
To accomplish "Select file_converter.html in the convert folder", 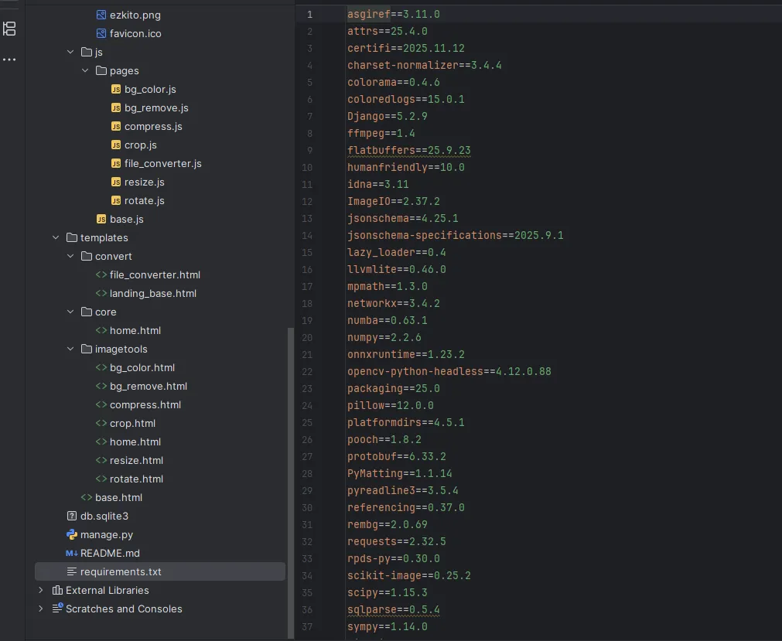I will pyautogui.click(x=155, y=274).
